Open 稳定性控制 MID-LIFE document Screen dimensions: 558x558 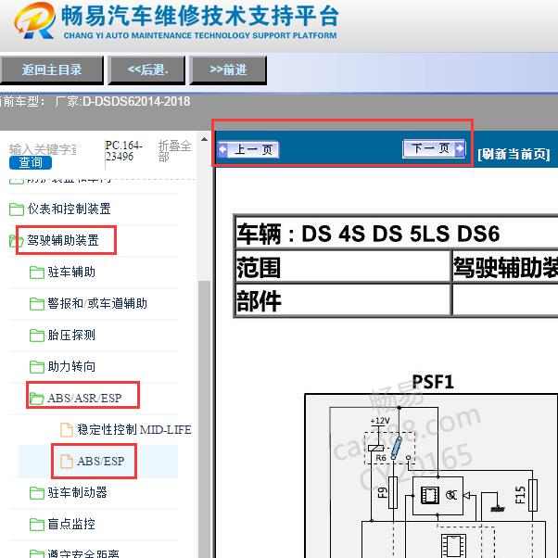click(x=134, y=429)
